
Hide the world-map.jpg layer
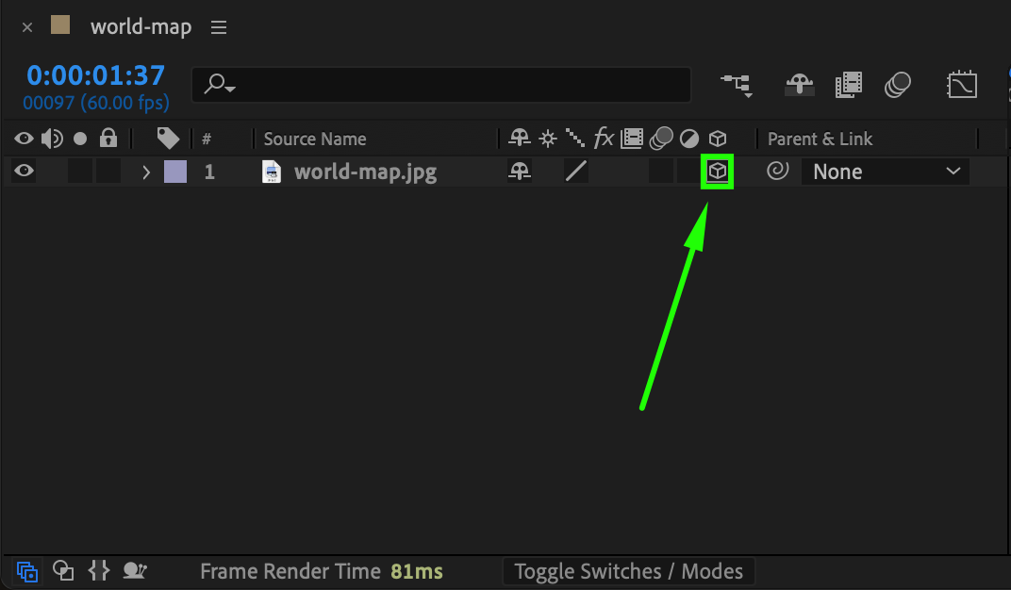click(x=24, y=172)
